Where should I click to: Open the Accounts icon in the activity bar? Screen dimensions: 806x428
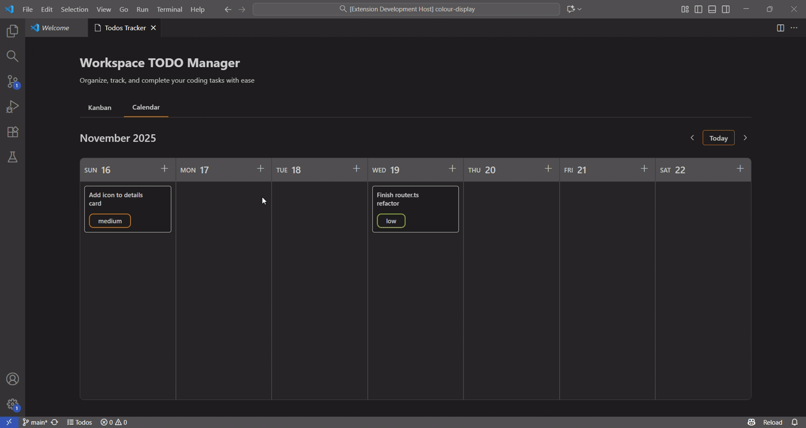[x=12, y=379]
